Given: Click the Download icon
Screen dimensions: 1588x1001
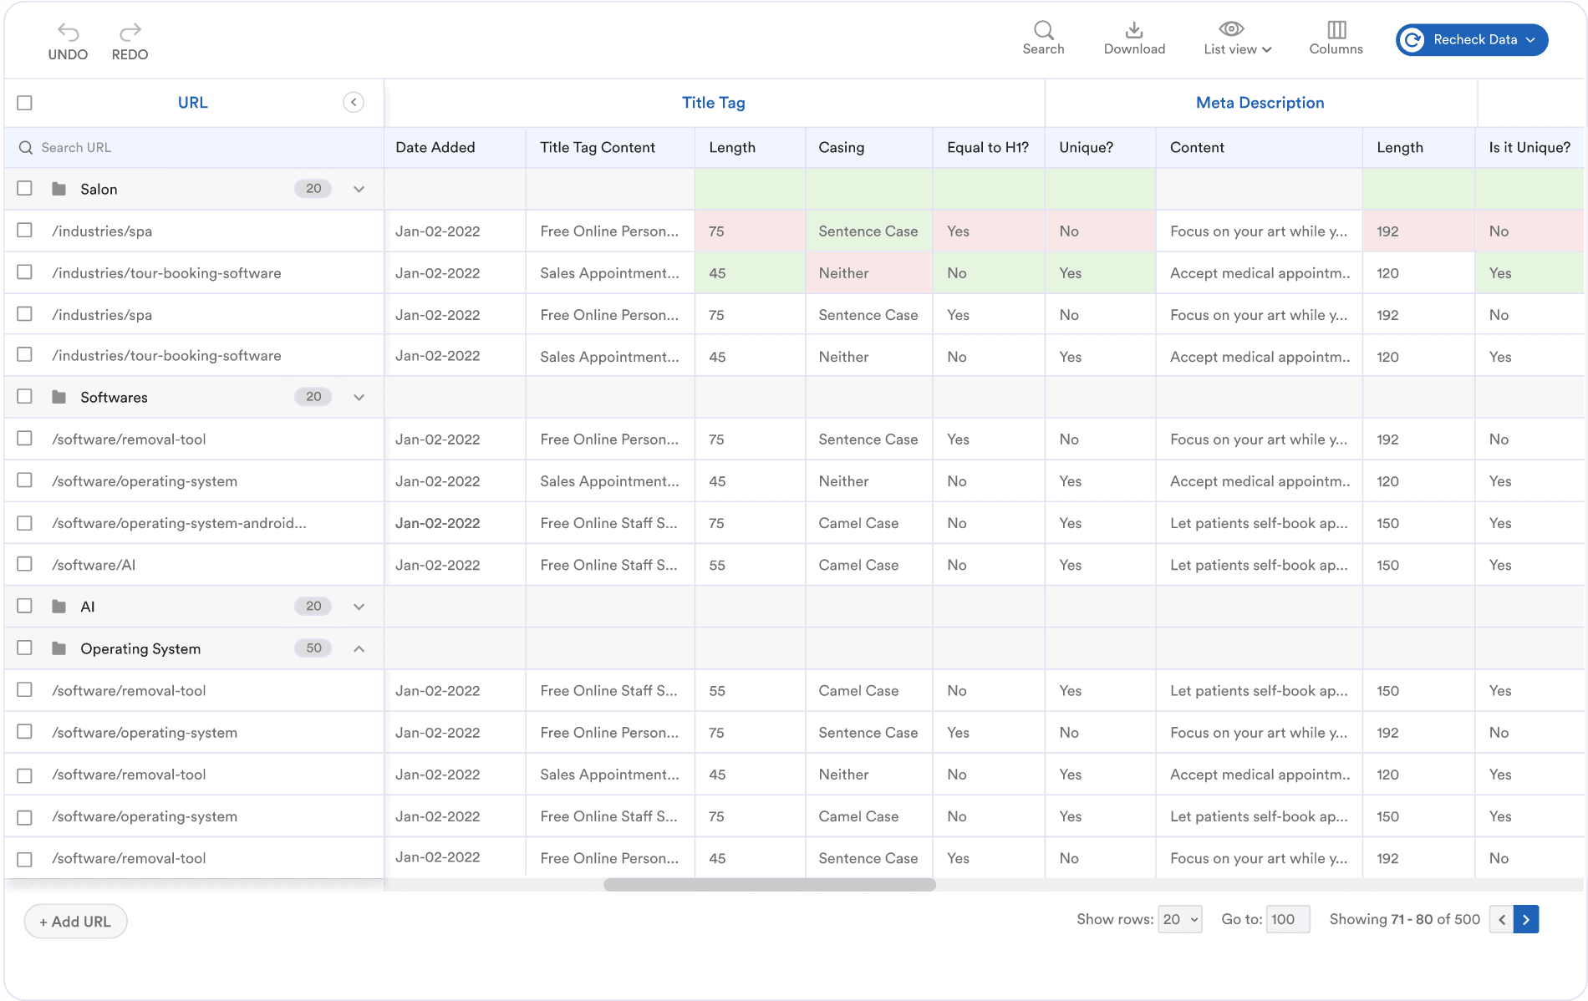Looking at the screenshot, I should pos(1134,30).
